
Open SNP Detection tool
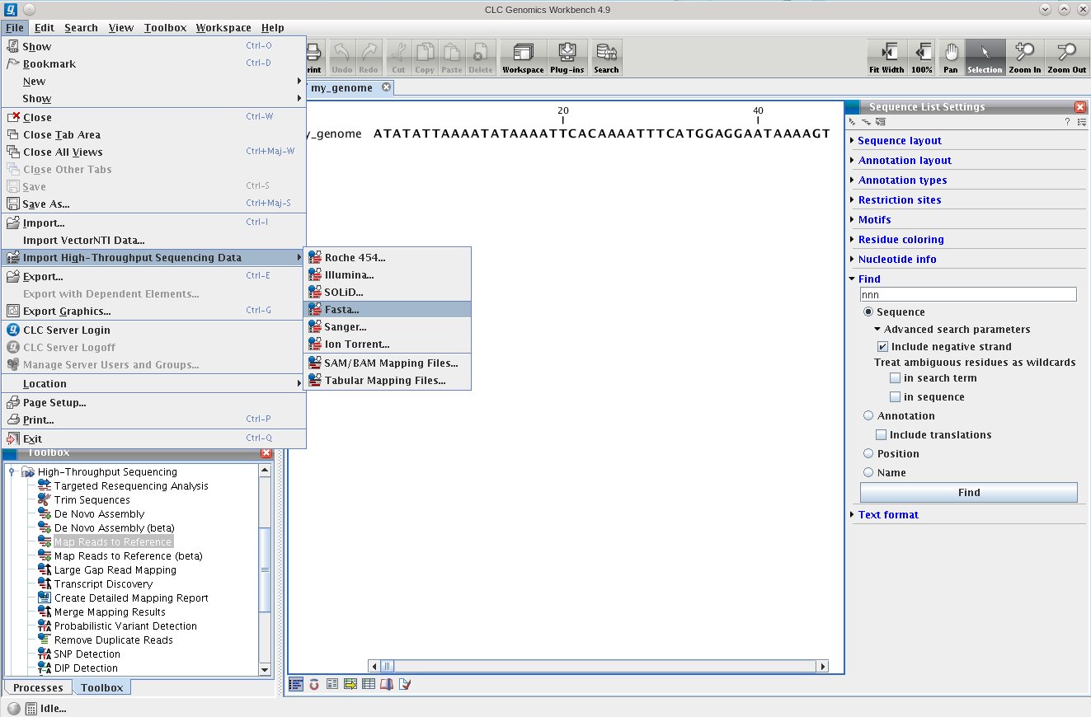pos(87,654)
